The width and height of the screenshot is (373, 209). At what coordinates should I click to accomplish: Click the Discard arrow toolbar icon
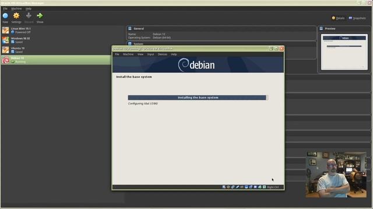tap(29, 16)
